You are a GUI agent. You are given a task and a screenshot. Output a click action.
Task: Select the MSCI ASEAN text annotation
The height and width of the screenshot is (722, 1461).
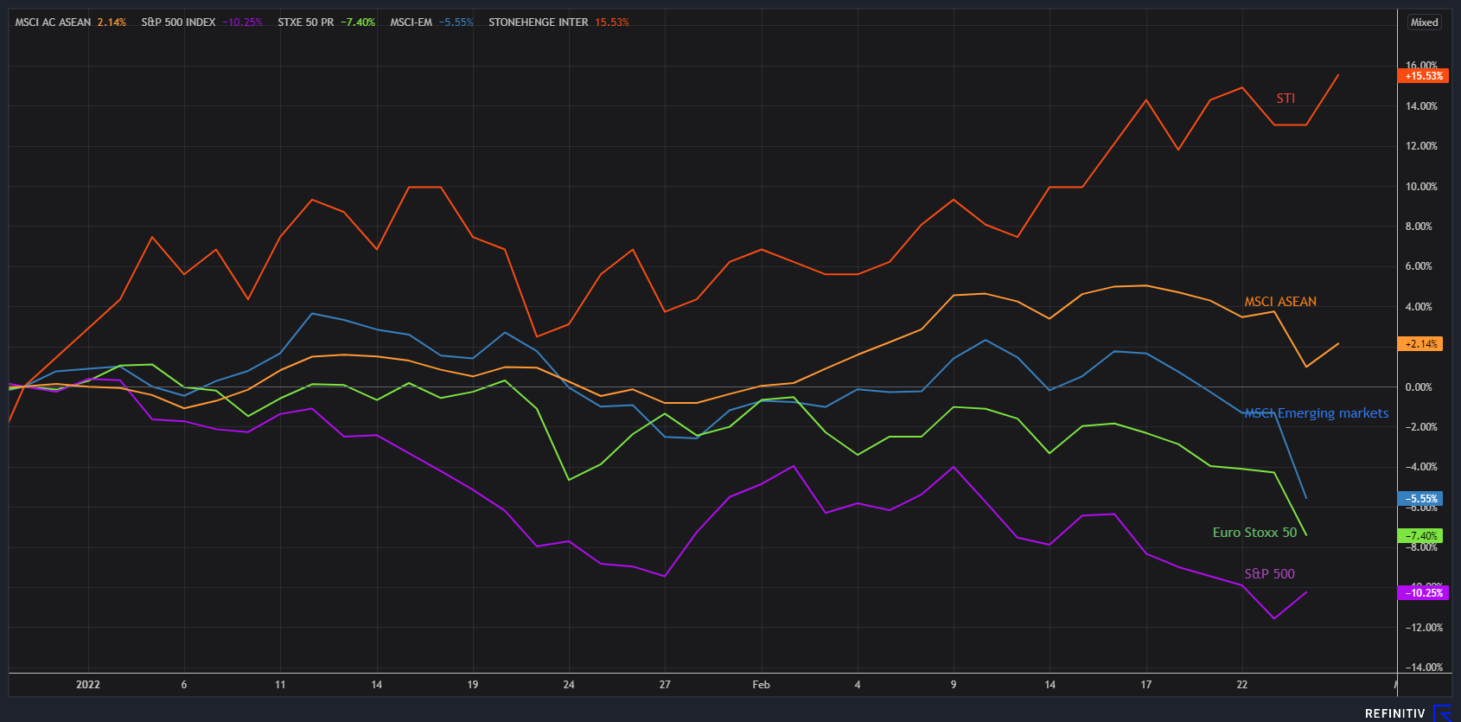(x=1279, y=302)
